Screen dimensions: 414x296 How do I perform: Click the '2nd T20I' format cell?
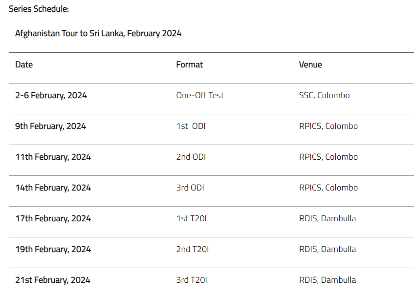click(192, 249)
